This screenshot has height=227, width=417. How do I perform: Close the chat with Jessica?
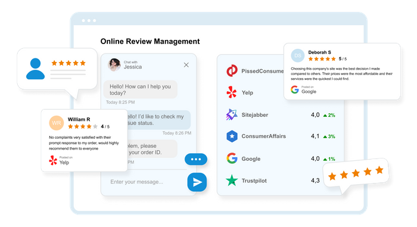pyautogui.click(x=186, y=65)
